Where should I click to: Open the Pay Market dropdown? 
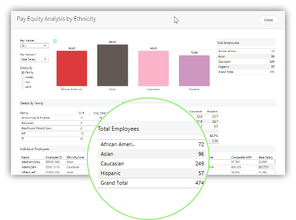[x=34, y=45]
